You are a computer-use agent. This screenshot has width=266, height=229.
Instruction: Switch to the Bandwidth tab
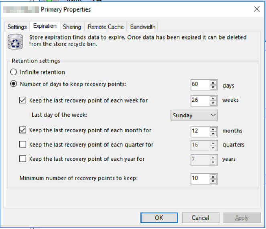[142, 27]
